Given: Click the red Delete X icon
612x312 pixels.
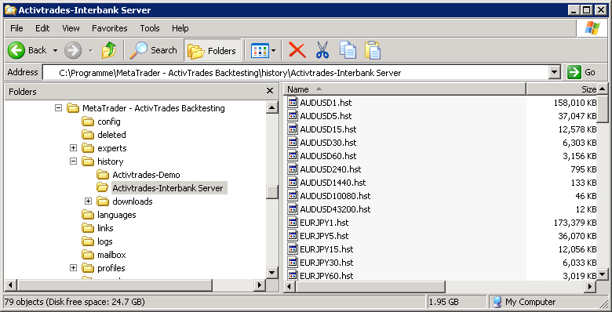Looking at the screenshot, I should point(297,50).
